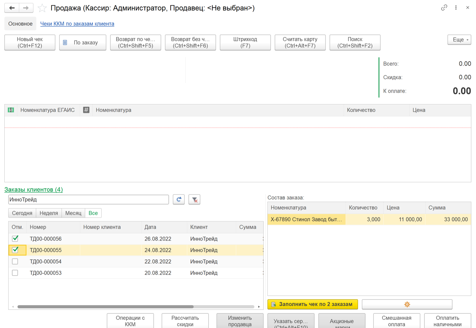Click the Штрихкод (F7) button

coord(245,42)
